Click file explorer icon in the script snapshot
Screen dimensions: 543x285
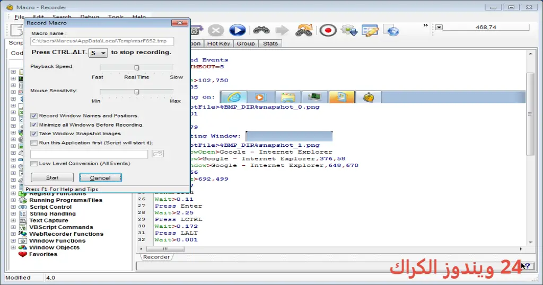[x=288, y=97]
